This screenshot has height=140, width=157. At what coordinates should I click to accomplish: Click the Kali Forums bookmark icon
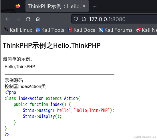click(101, 30)
